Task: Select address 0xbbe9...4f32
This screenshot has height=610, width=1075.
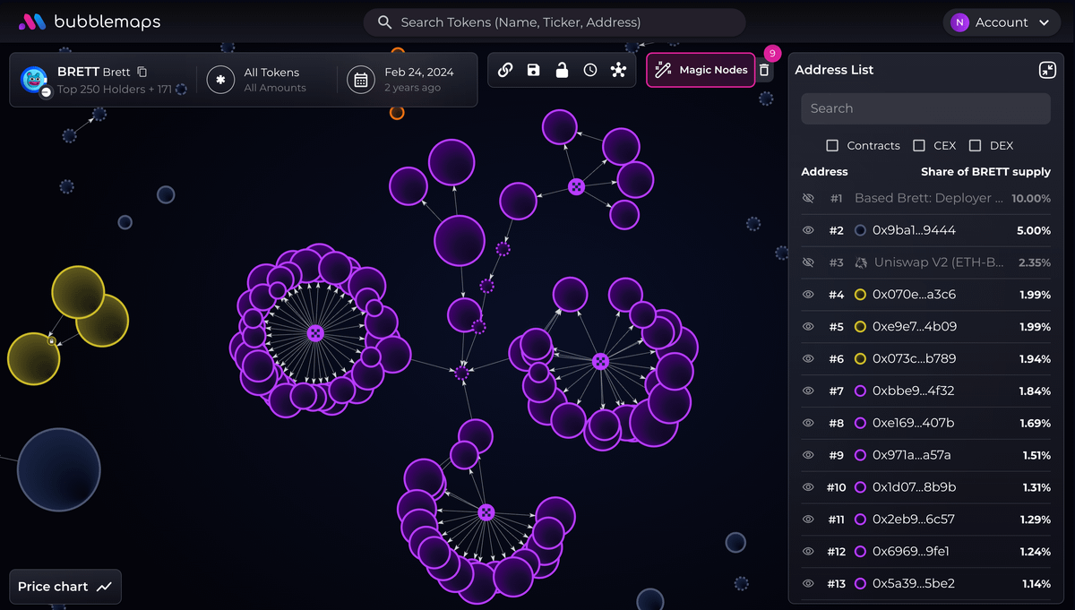Action: pyautogui.click(x=913, y=391)
